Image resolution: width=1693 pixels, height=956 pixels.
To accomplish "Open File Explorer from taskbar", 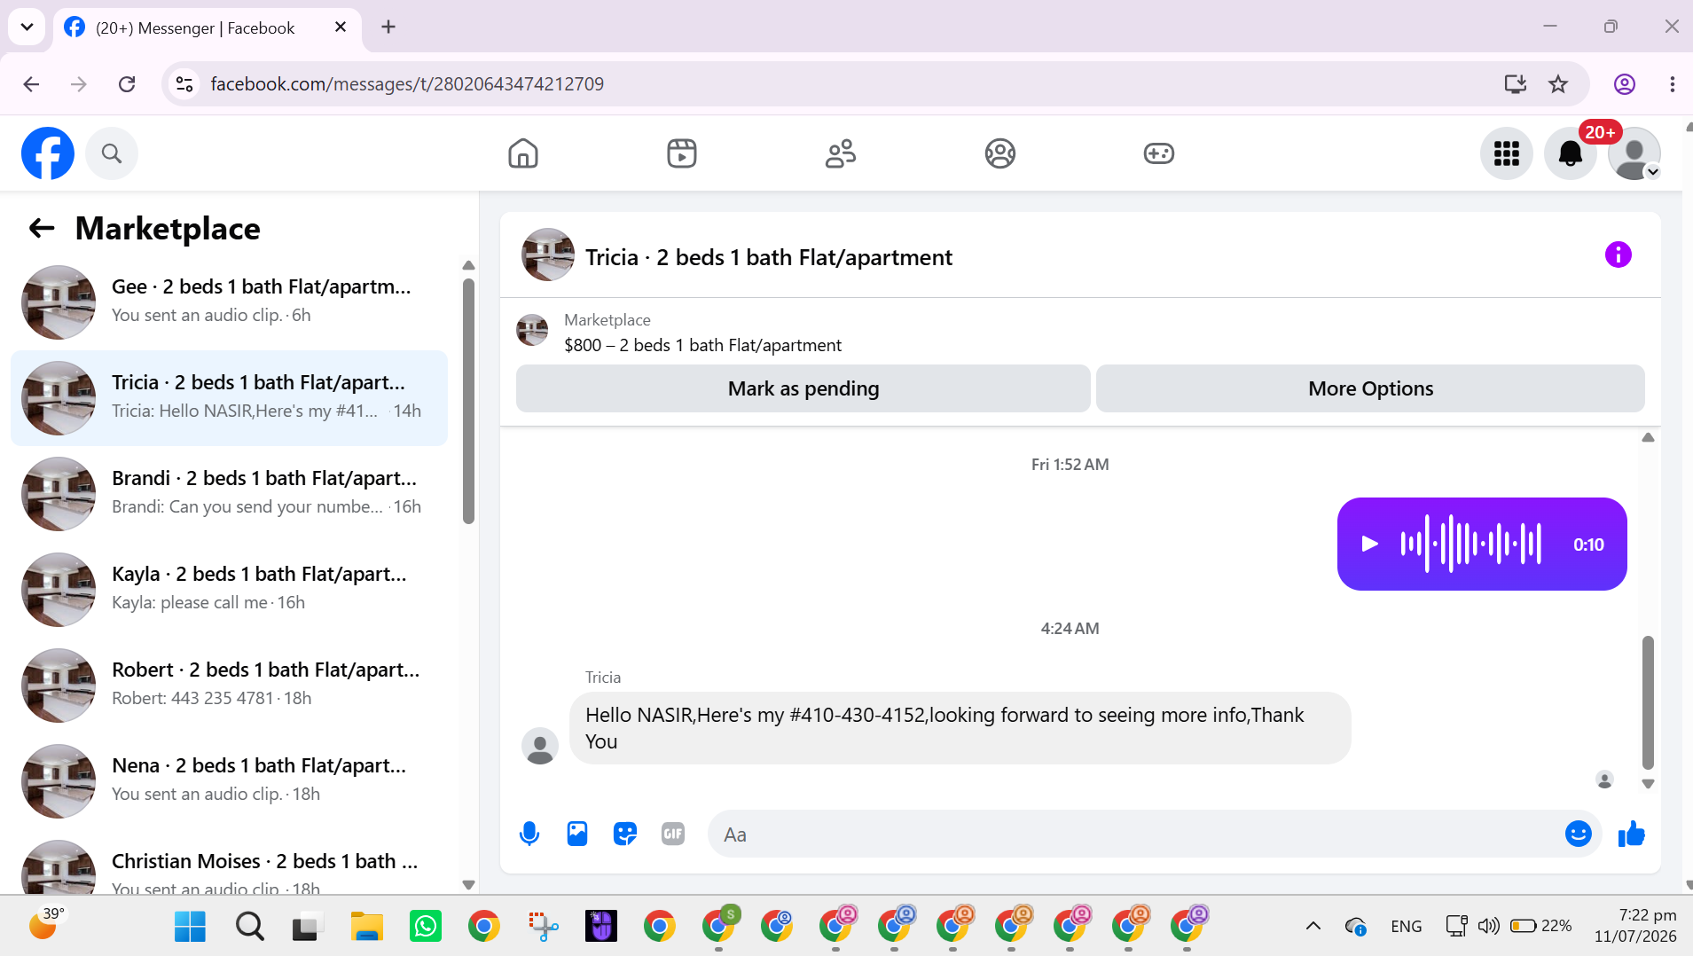I will (x=366, y=927).
